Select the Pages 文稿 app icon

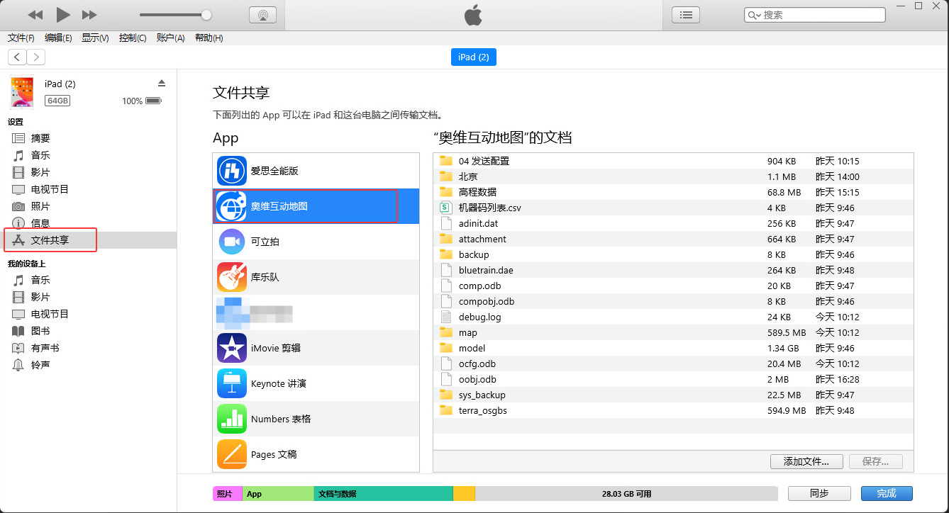(x=231, y=454)
